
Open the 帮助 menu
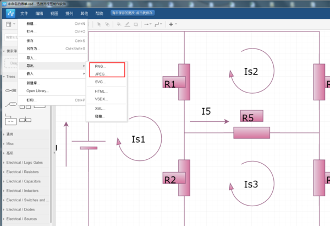pos(100,14)
